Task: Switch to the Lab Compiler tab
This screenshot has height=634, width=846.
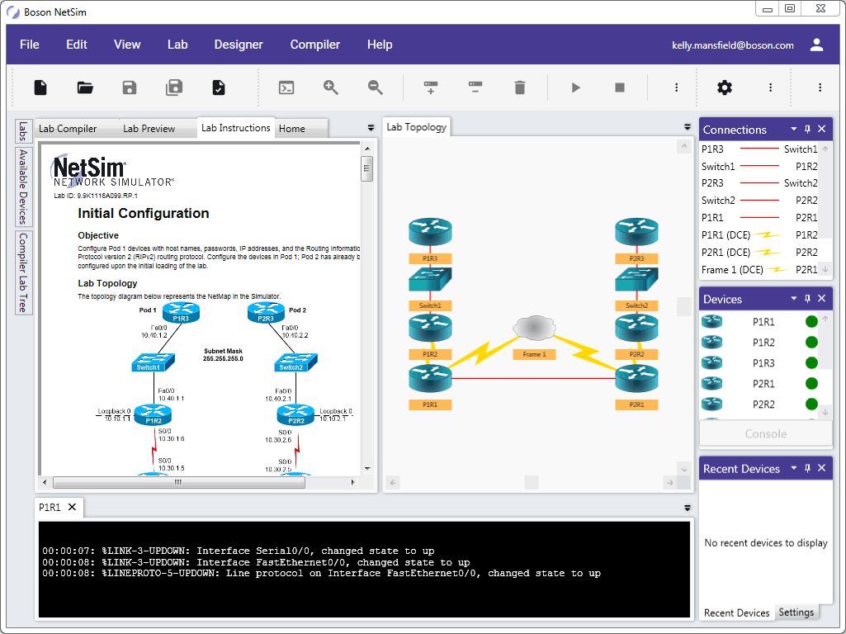Action: click(68, 129)
